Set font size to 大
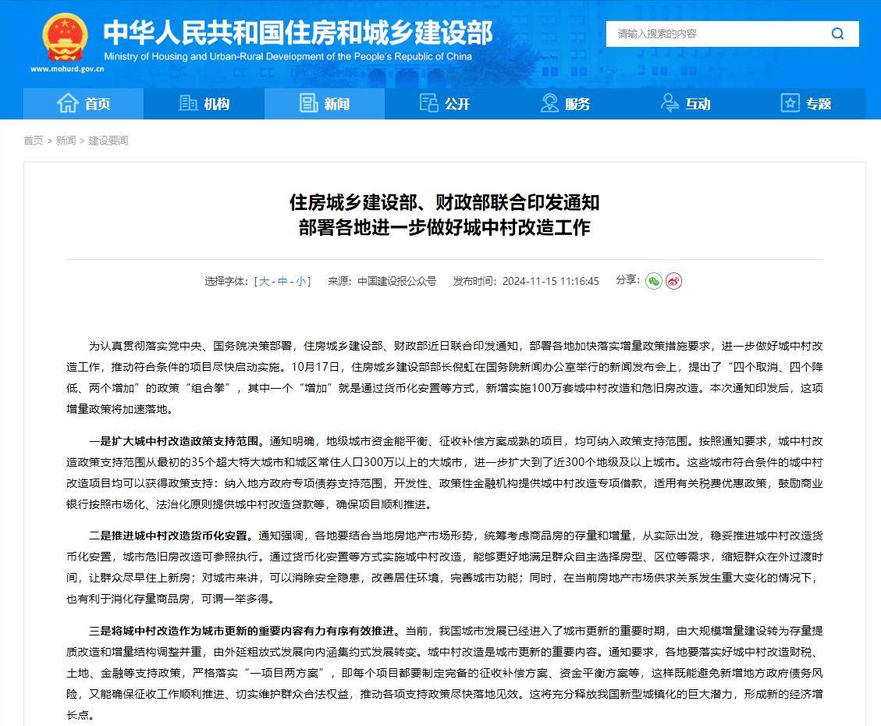The image size is (881, 726). 264,281
